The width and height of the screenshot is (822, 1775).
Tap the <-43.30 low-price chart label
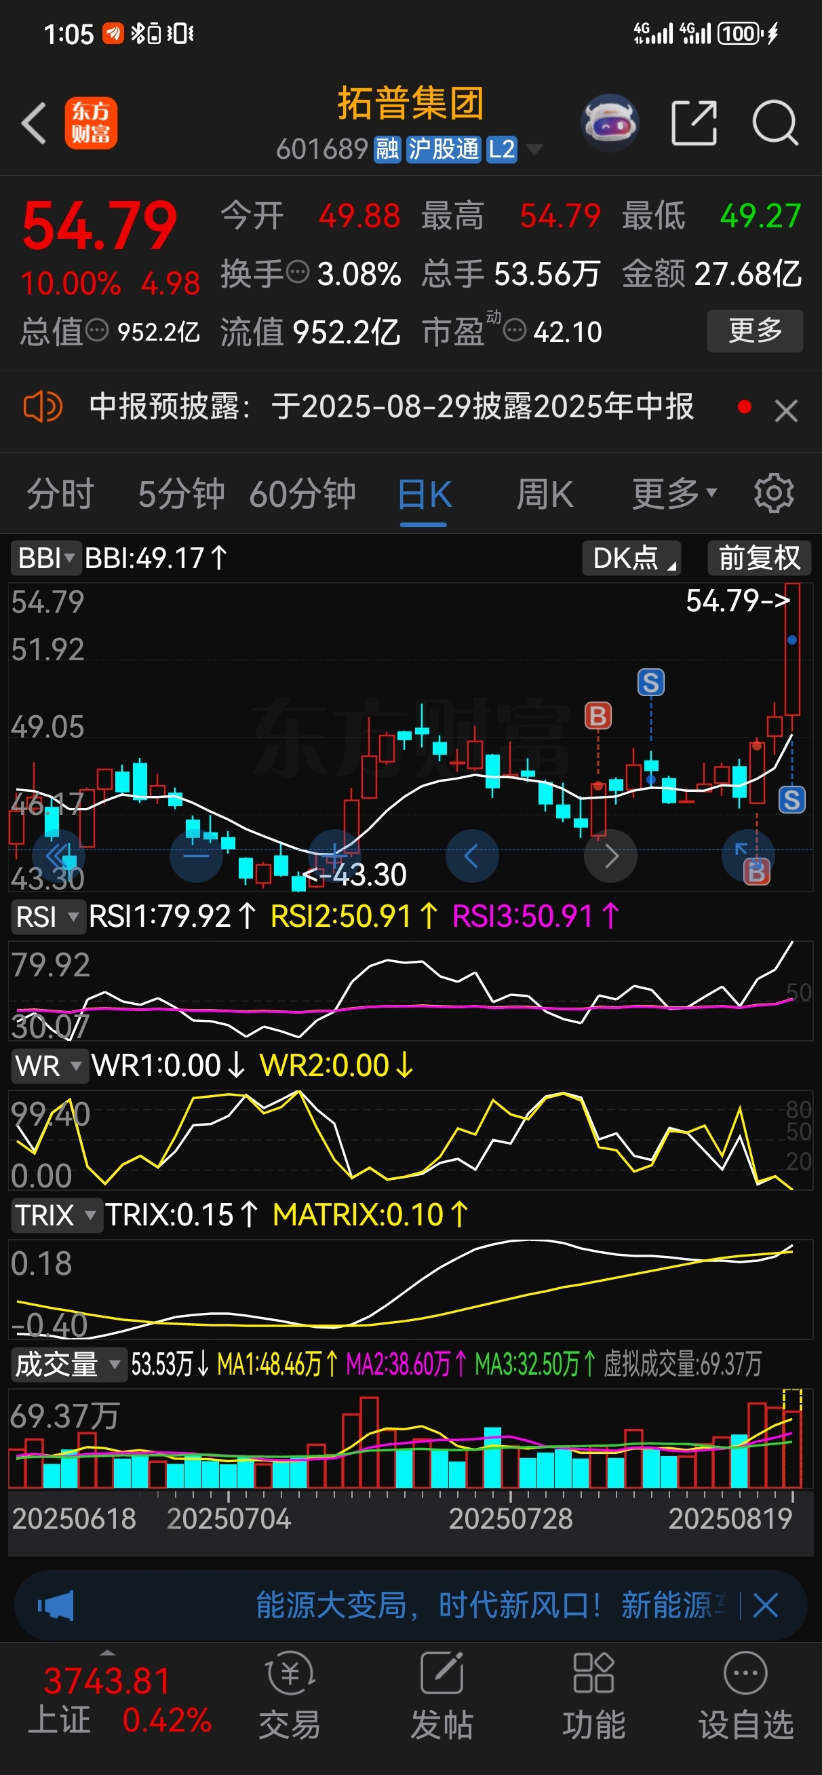tap(355, 875)
